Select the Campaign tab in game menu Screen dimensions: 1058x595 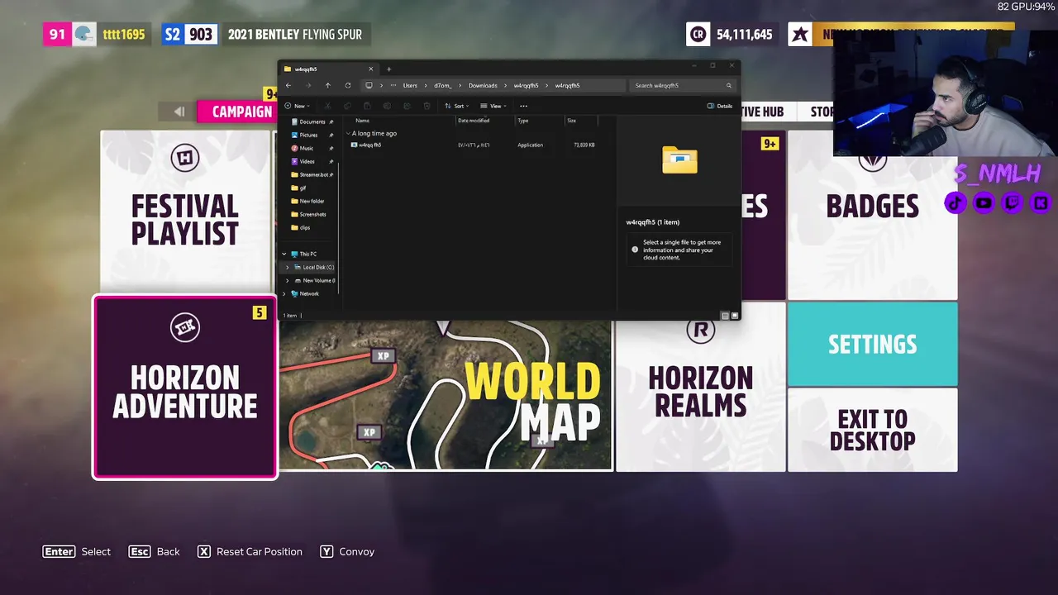click(x=242, y=112)
